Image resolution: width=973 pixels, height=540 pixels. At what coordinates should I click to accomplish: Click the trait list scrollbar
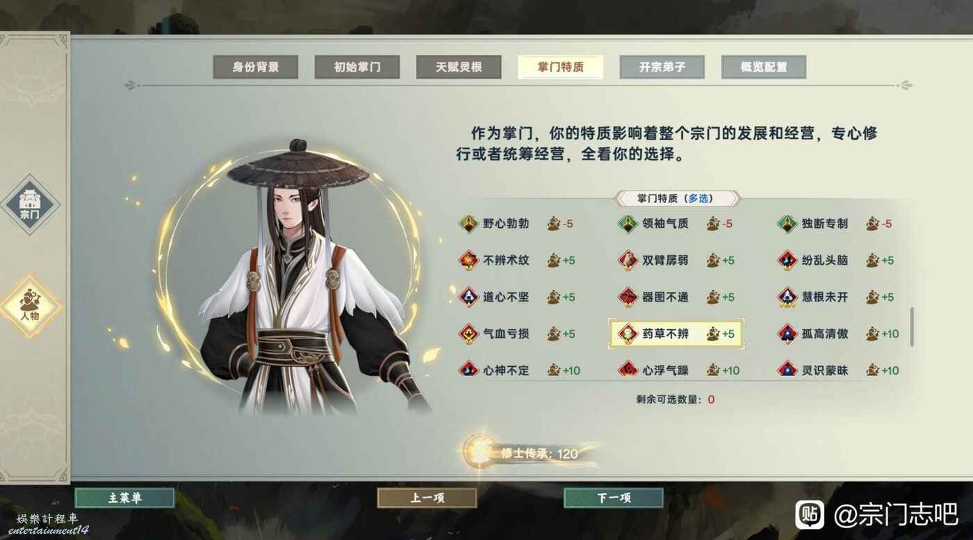tap(911, 327)
